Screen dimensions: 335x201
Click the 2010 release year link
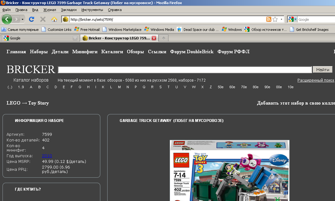(47, 156)
